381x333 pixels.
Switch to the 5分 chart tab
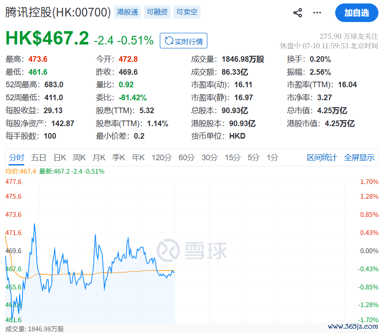pos(254,157)
